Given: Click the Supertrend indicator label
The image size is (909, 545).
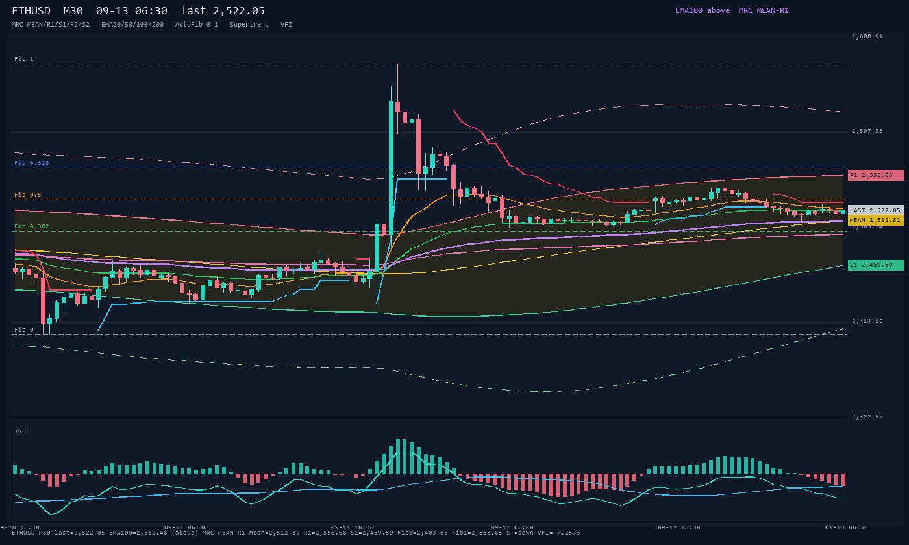Looking at the screenshot, I should click(x=249, y=25).
